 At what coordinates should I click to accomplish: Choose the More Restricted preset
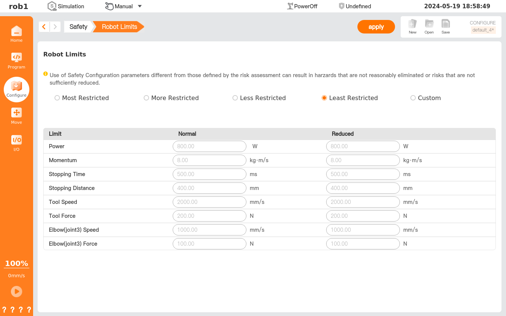(146, 98)
